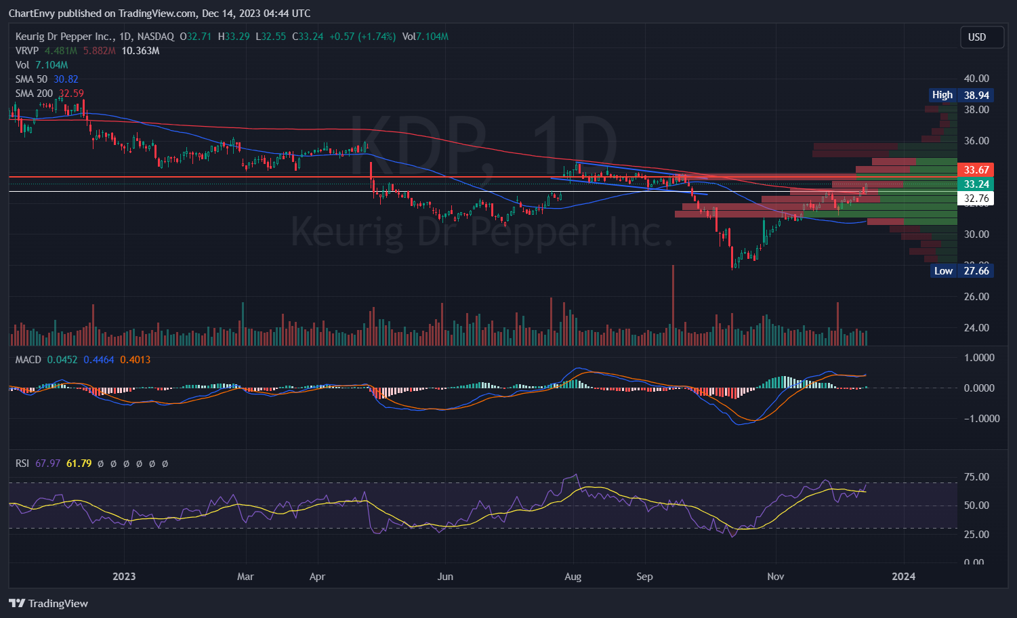Click the SMA 50 indicator label

pyautogui.click(x=31, y=79)
